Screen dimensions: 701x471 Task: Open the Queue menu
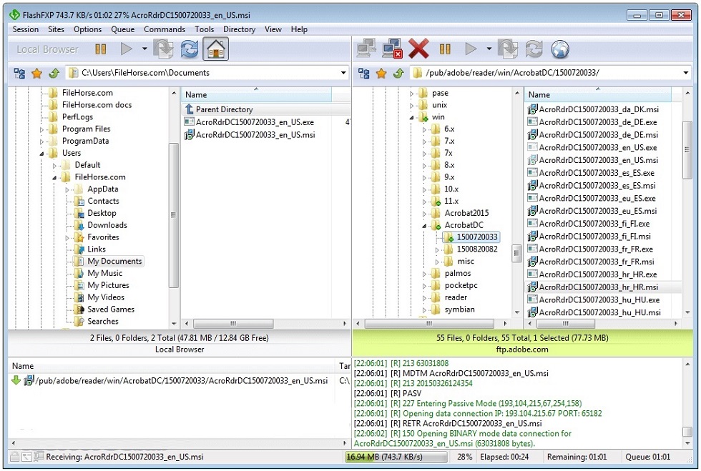122,29
